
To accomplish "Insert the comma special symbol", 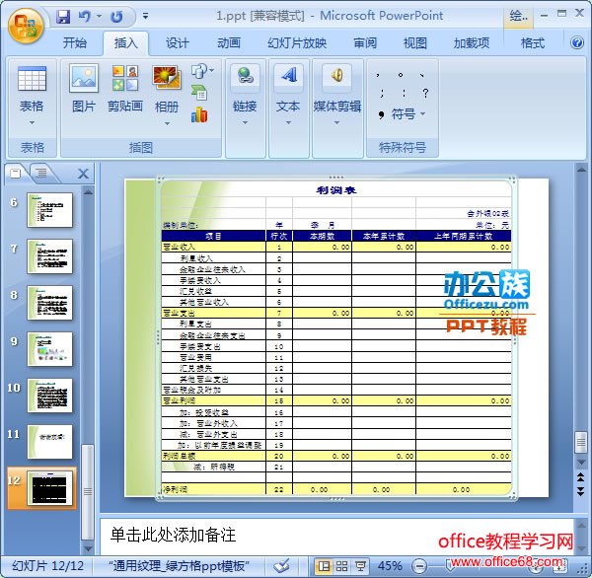I will coord(378,76).
